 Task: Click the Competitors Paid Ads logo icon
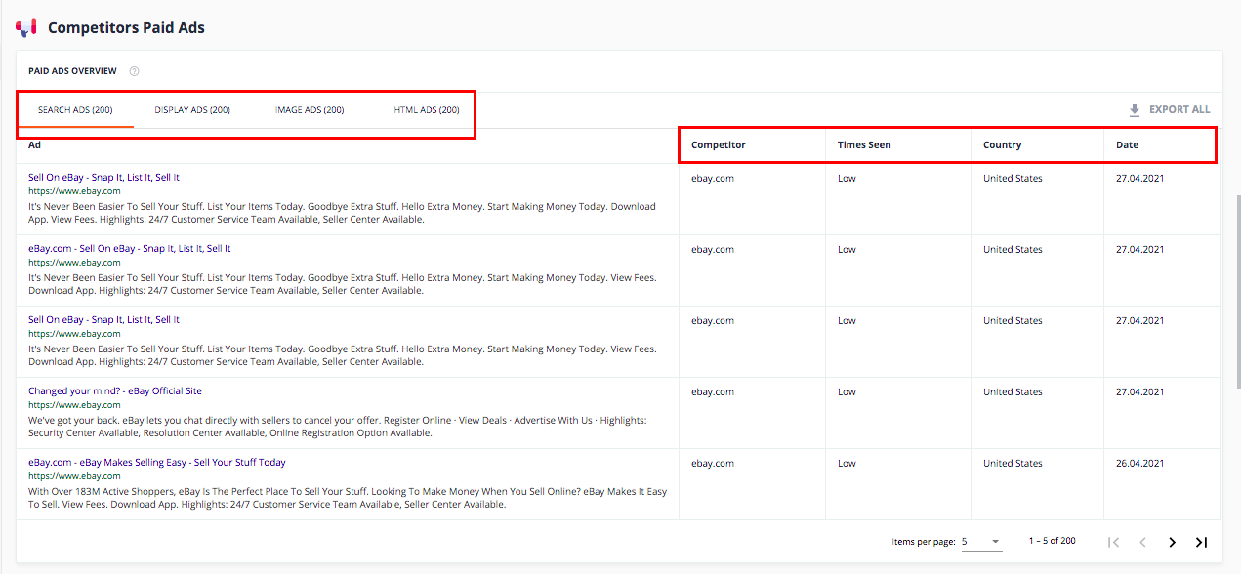tap(26, 27)
